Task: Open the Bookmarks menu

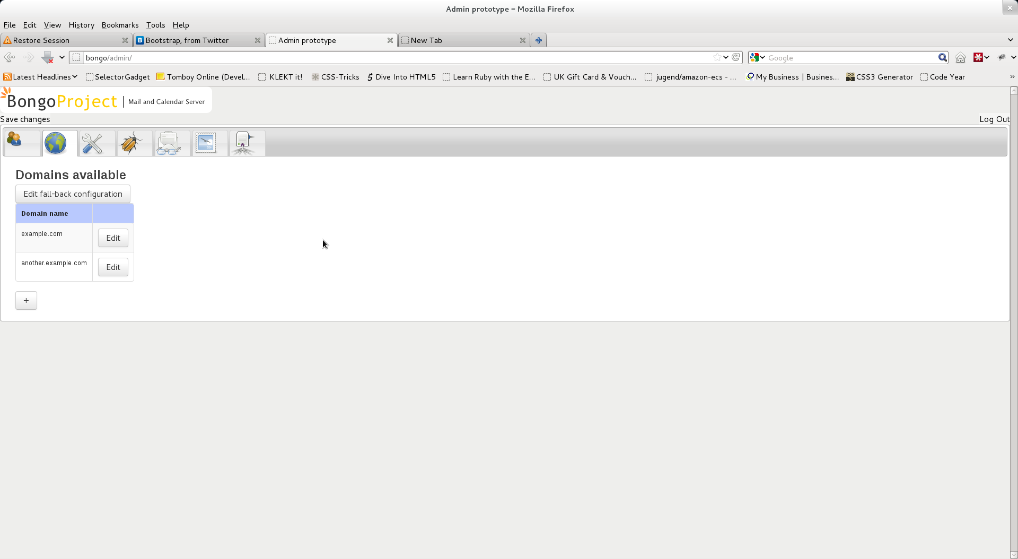Action: (x=120, y=25)
